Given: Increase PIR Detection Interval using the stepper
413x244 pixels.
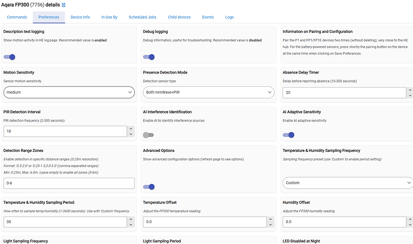Looking at the screenshot, I should [x=130, y=128].
